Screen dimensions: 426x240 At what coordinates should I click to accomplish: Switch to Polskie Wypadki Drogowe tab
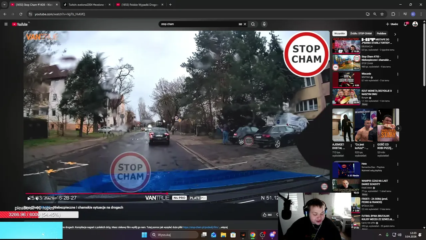140,5
